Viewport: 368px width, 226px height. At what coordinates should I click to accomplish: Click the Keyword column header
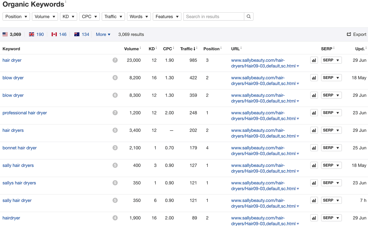coord(11,49)
